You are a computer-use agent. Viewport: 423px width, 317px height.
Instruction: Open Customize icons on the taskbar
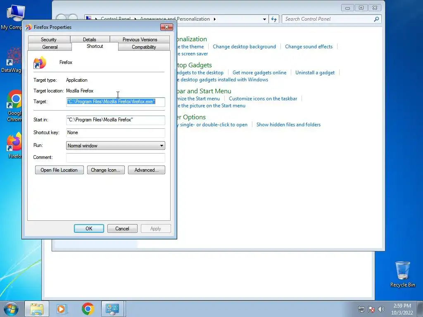pos(263,99)
